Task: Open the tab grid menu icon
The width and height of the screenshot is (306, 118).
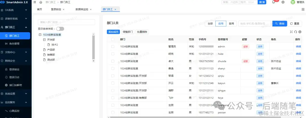Action: pos(303,9)
